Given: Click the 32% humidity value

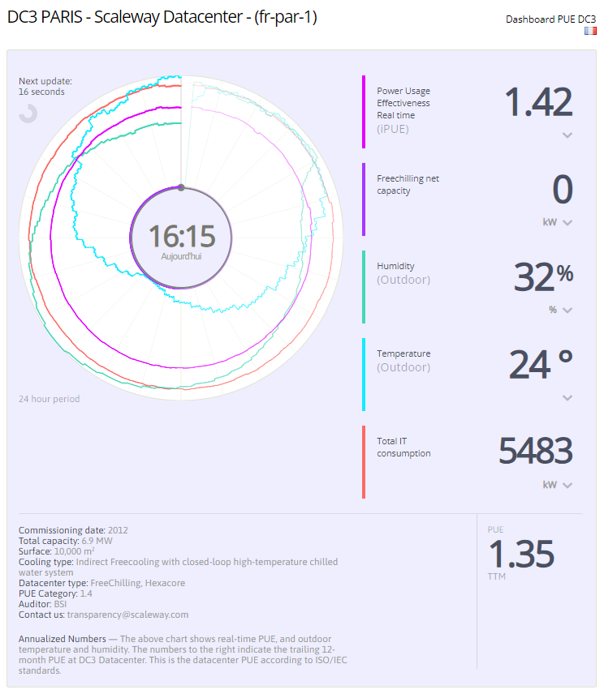Looking at the screenshot, I should click(543, 277).
